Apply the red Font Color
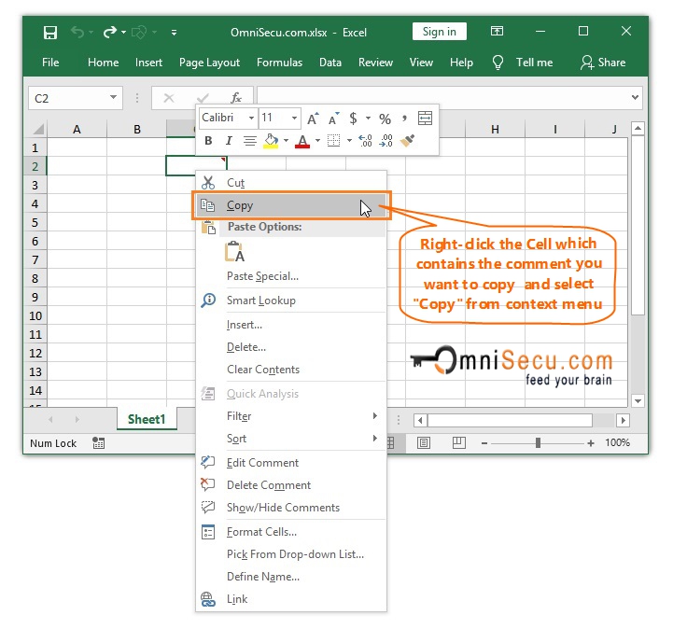Screen dimensions: 673x629 (302, 141)
